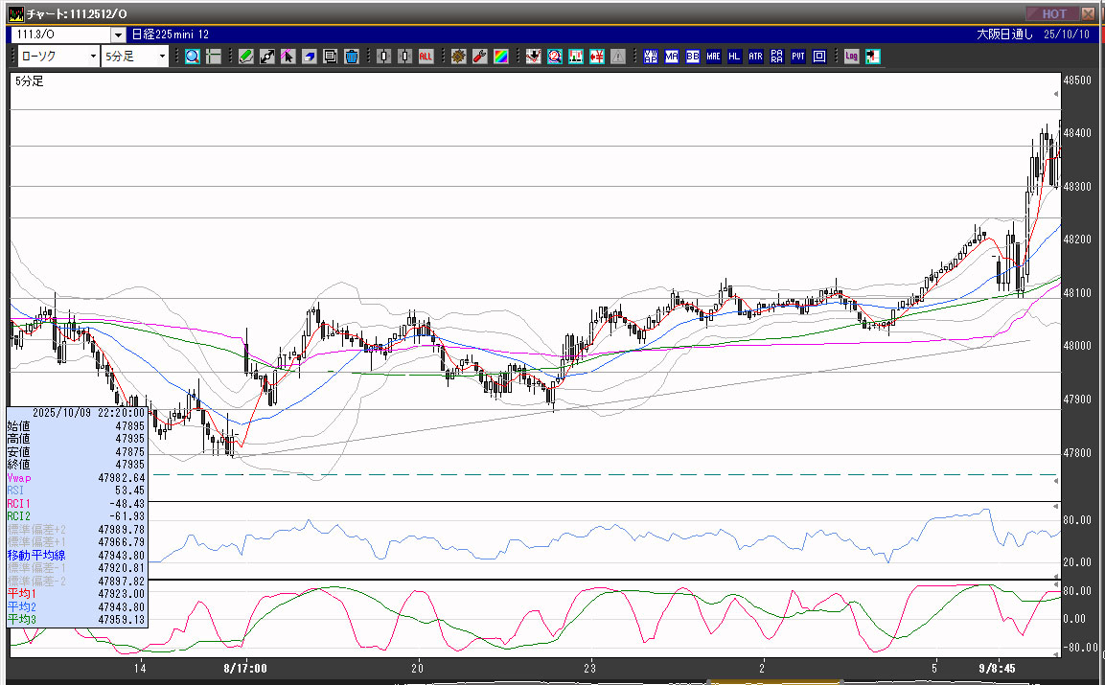
Task: Toggle the ATR indicator button
Action: 756,57
